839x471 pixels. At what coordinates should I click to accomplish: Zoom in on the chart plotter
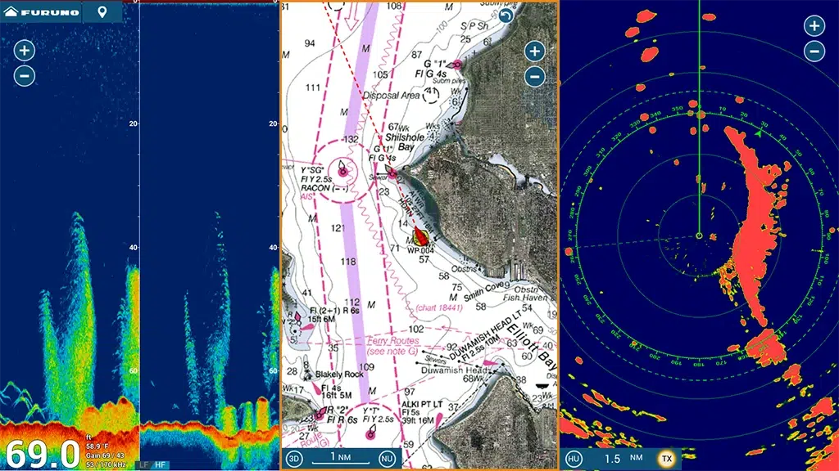534,52
